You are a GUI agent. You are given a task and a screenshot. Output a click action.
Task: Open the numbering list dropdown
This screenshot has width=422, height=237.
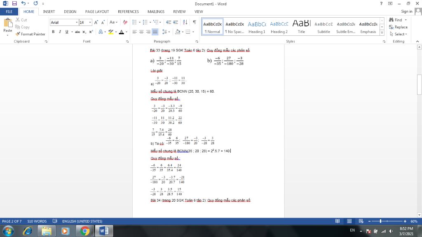pyautogui.click(x=150, y=22)
